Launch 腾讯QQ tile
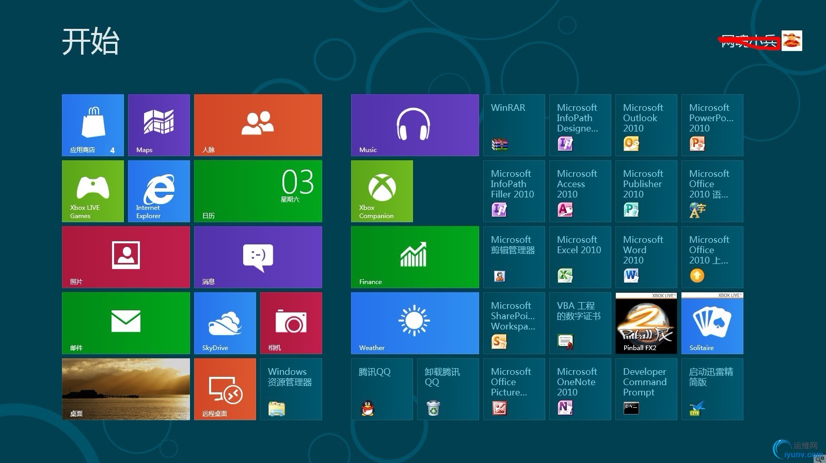This screenshot has height=463, width=826. [382, 389]
